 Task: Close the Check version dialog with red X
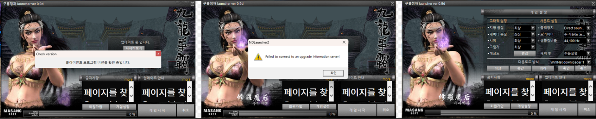pyautogui.click(x=158, y=54)
